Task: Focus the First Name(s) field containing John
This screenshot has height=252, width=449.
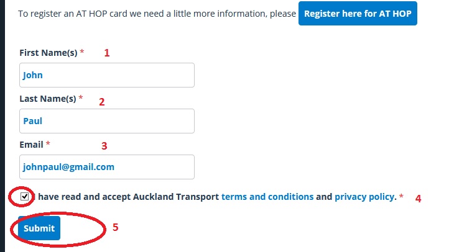Action: point(107,75)
